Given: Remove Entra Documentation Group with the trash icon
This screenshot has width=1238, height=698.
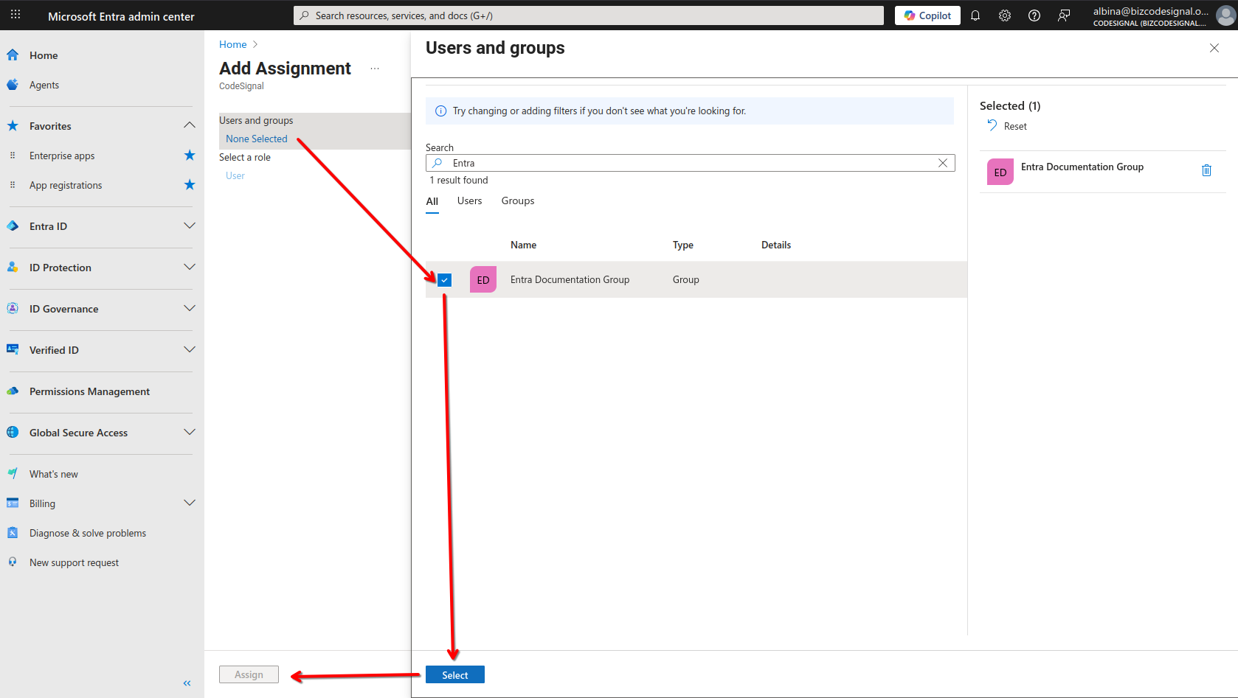Looking at the screenshot, I should pos(1207,170).
